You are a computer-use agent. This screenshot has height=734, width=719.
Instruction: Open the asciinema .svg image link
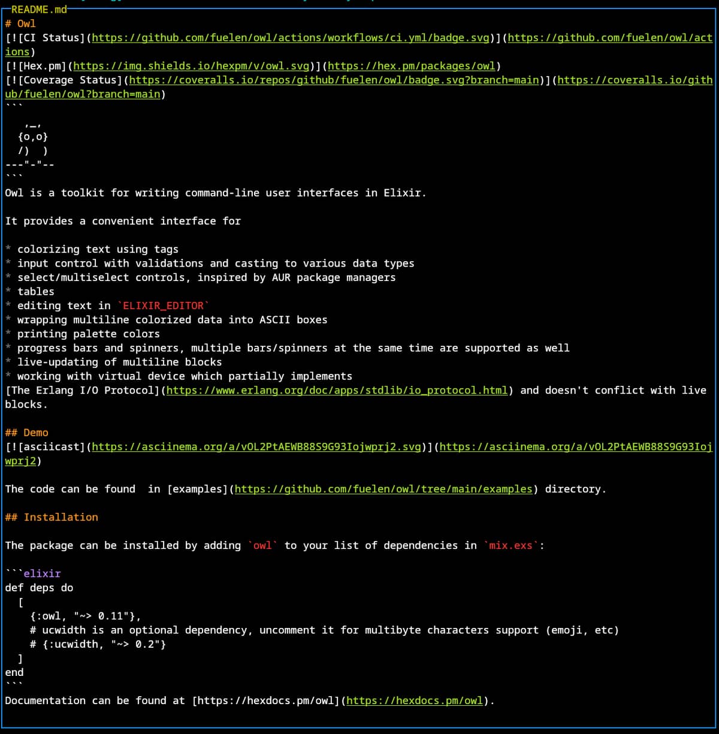click(x=257, y=446)
